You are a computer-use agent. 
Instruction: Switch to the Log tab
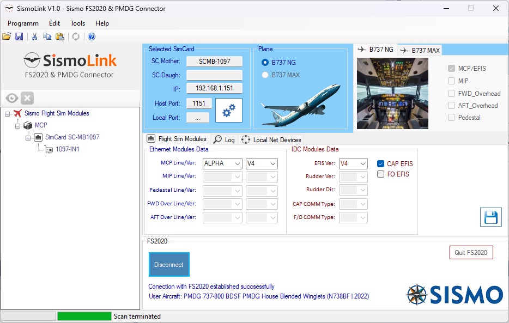tap(225, 140)
